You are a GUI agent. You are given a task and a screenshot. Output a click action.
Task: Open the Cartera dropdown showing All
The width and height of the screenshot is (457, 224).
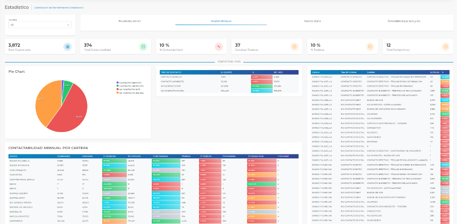[x=40, y=25]
